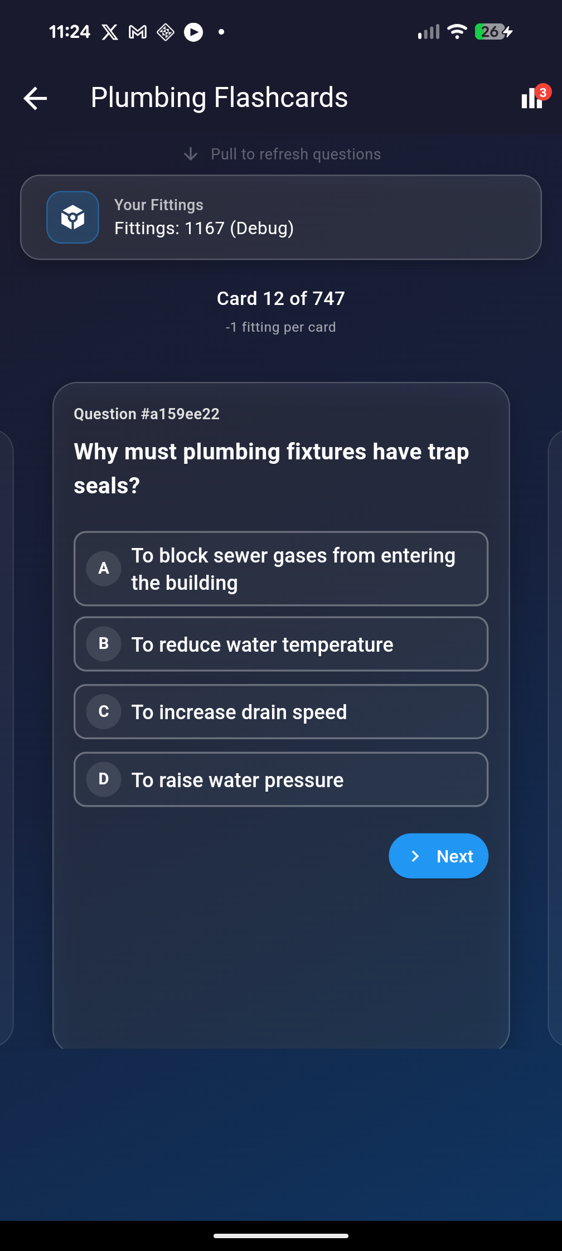Tap the Card 12 of 747 counter
562x1251 pixels.
[x=281, y=299]
